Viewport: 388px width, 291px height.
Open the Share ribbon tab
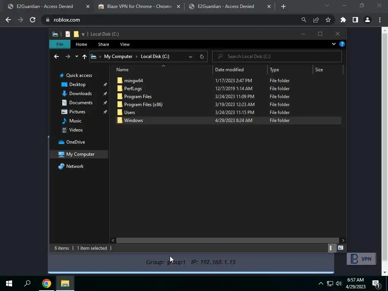103,44
